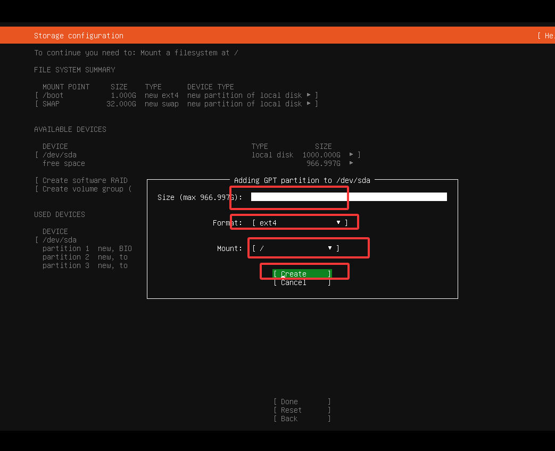Expand the SWAP partition options arrow

(308, 104)
